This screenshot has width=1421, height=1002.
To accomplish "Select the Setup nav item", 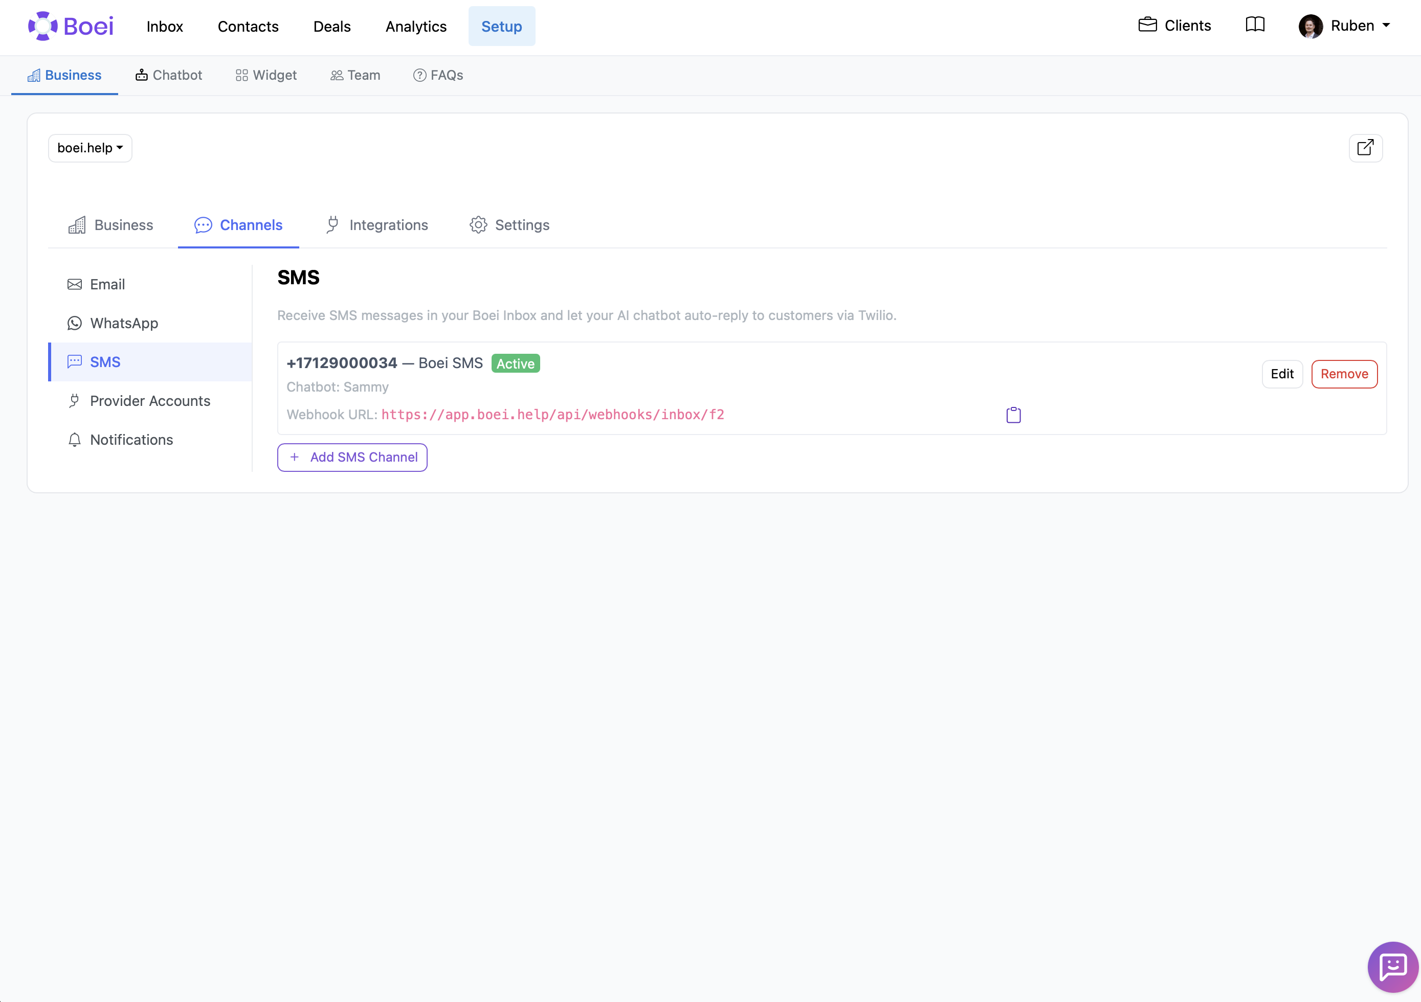I will tap(502, 27).
